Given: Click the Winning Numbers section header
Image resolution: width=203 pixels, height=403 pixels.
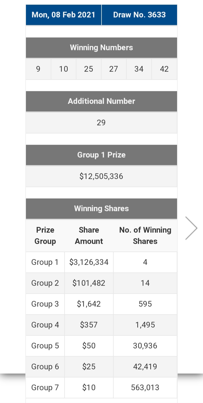Looking at the screenshot, I should tap(101, 47).
